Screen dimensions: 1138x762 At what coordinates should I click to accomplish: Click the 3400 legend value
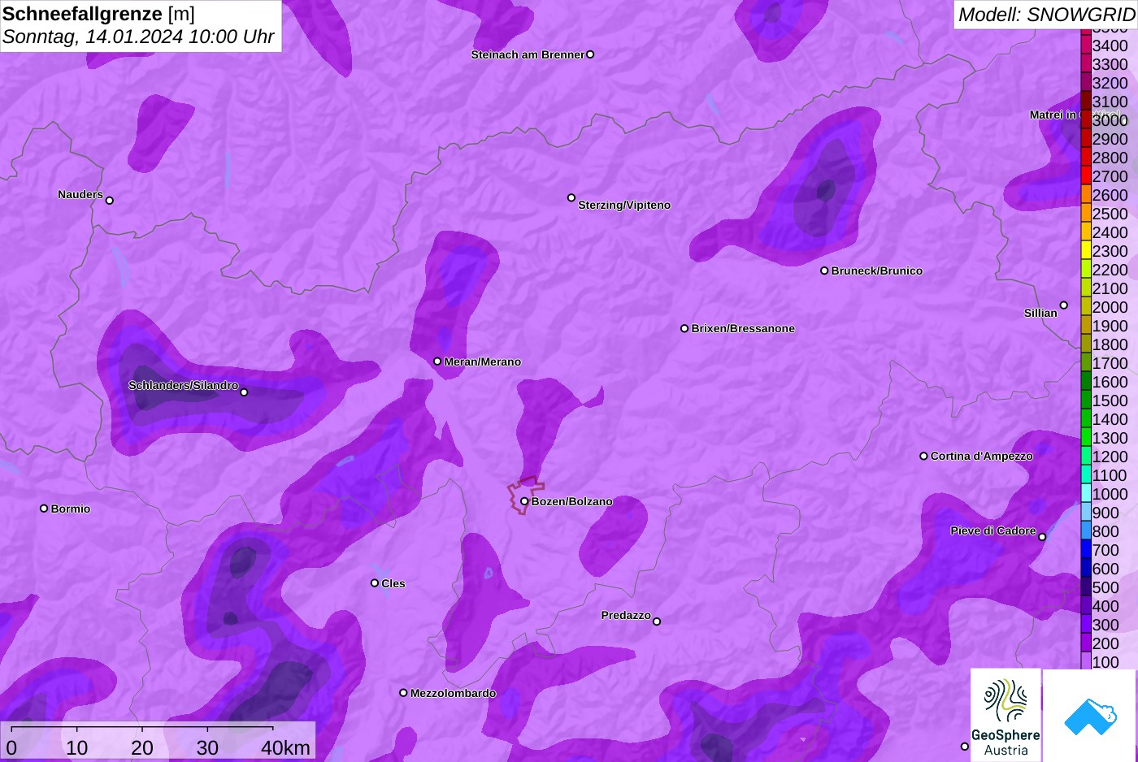click(x=1110, y=45)
